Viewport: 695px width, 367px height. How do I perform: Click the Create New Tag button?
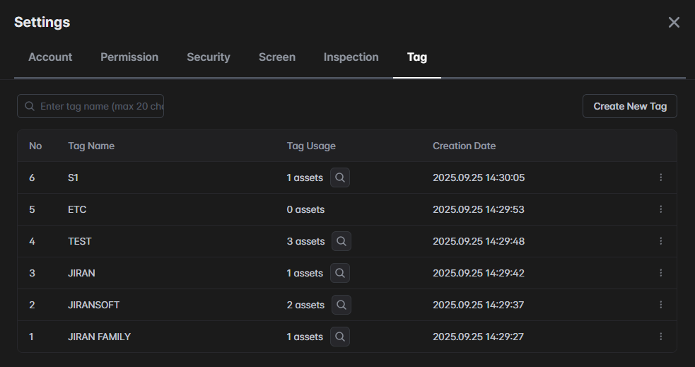click(630, 106)
